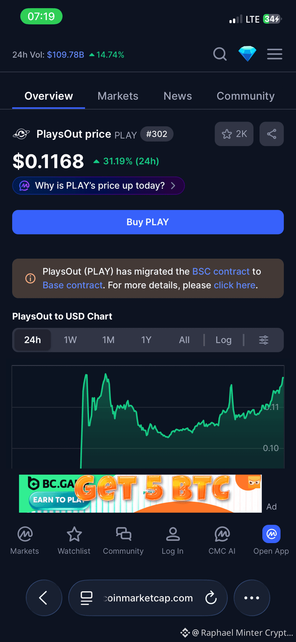Open CMC AI in bottom navigation
Image resolution: width=296 pixels, height=642 pixels.
[x=222, y=540]
